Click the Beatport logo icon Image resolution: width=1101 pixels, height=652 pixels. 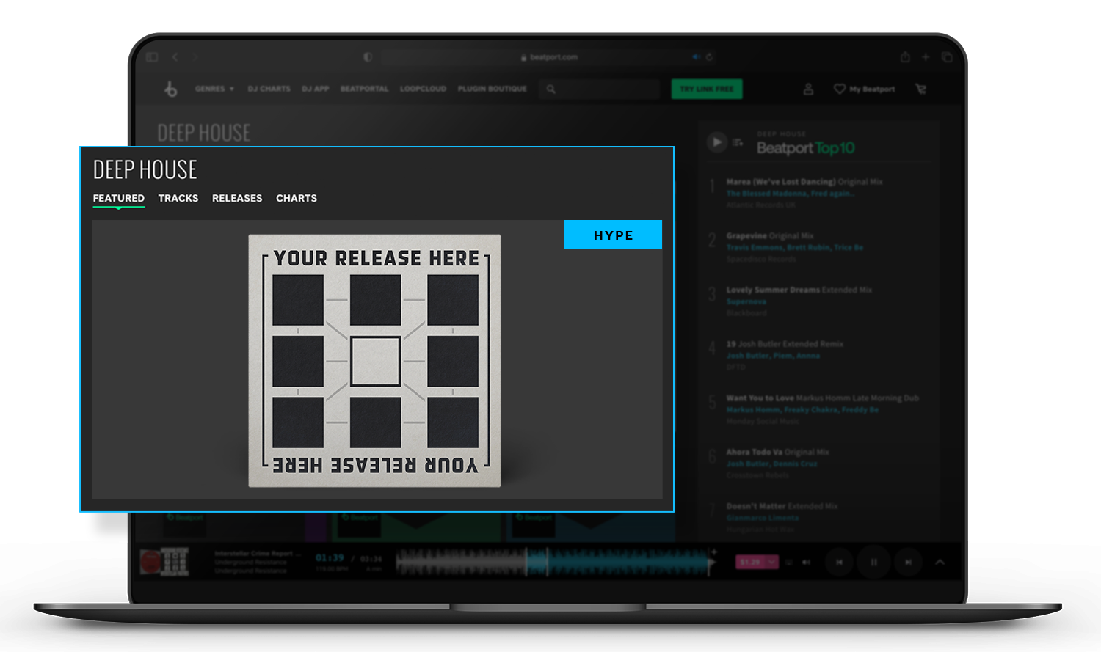tap(171, 89)
